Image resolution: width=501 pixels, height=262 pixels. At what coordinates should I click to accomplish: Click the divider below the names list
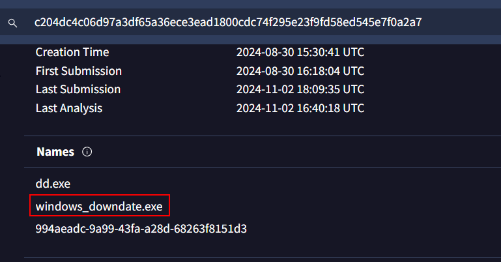(261, 257)
